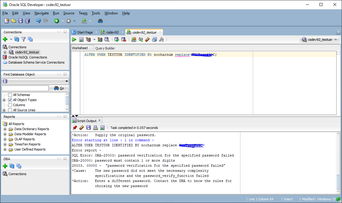The height and width of the screenshot is (203, 342).
Task: Click the Commit icon in worksheet toolbar
Action: tap(117, 40)
